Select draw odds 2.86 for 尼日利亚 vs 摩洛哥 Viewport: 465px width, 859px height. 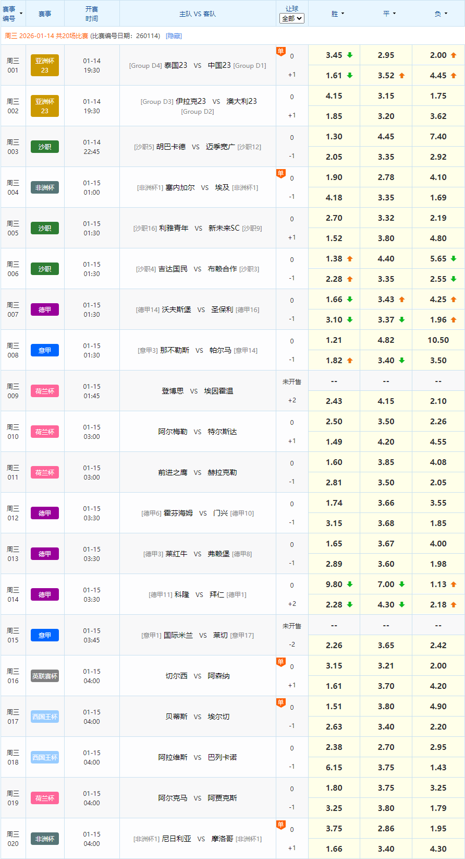(x=386, y=828)
